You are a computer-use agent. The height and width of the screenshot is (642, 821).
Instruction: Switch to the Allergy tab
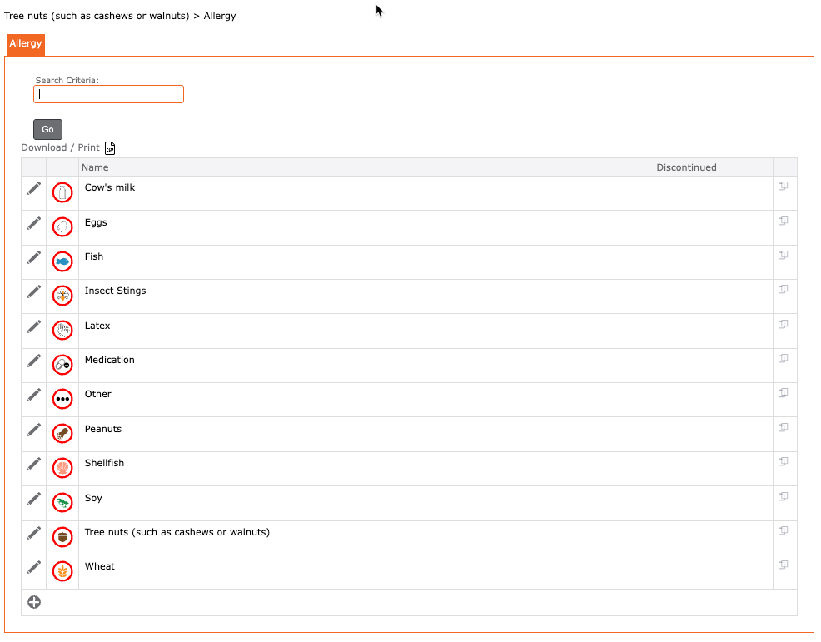[x=26, y=44]
